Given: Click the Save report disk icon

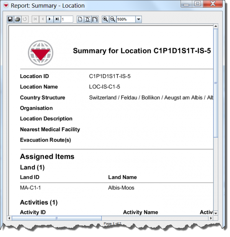Looking at the screenshot, I should (x=10, y=19).
